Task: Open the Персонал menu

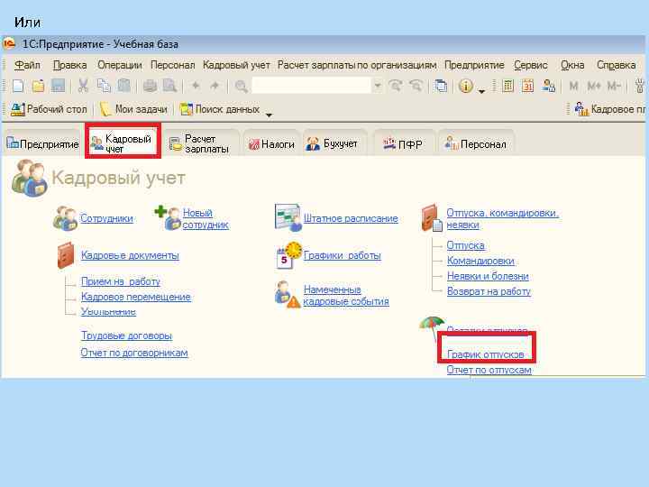Action: click(x=172, y=65)
